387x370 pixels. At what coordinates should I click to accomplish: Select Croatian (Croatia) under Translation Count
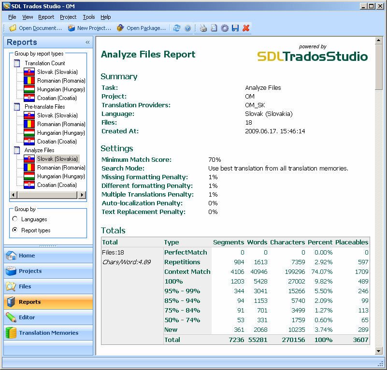[x=57, y=98]
